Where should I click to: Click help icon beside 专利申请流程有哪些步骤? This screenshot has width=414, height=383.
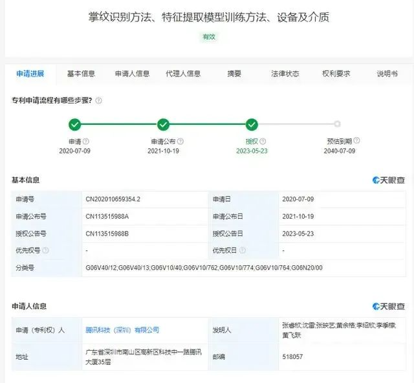98,101
